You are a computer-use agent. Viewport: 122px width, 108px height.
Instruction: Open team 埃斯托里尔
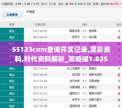pyautogui.click(x=95, y=100)
